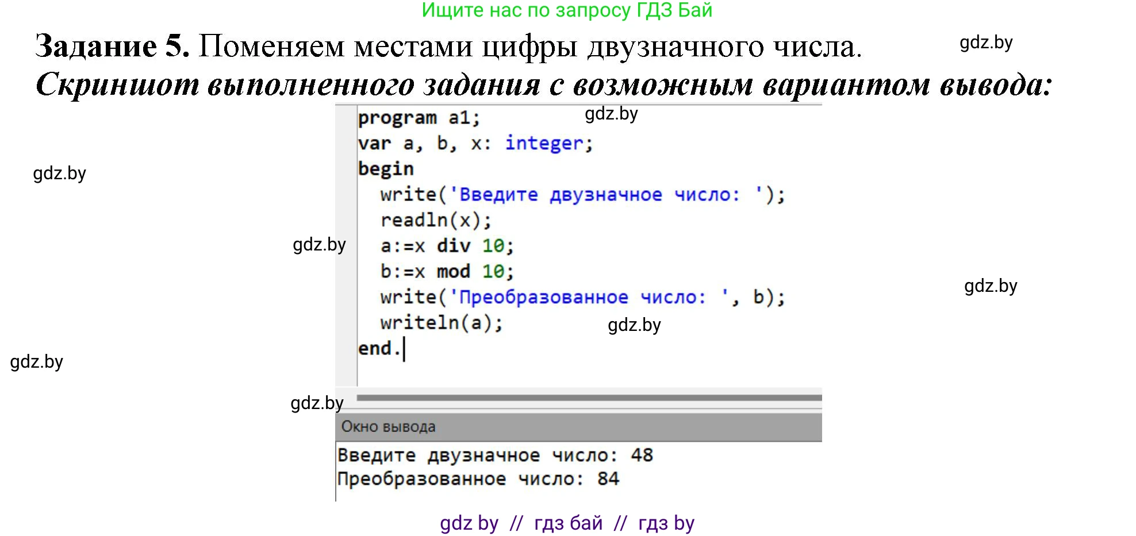Image resolution: width=1136 pixels, height=536 pixels.
Task: Click the 'integer' type keyword
Action: [544, 143]
